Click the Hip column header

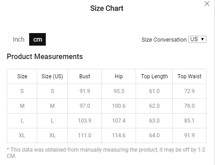pos(118,76)
